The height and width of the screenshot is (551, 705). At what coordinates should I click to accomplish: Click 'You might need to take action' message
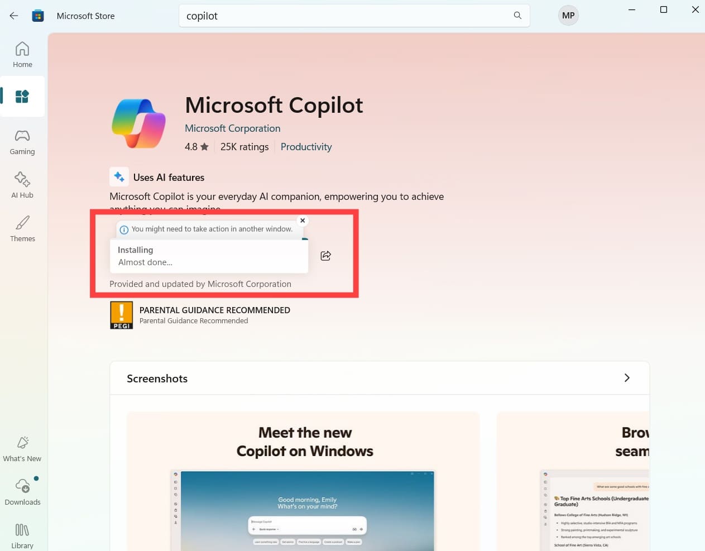click(212, 229)
